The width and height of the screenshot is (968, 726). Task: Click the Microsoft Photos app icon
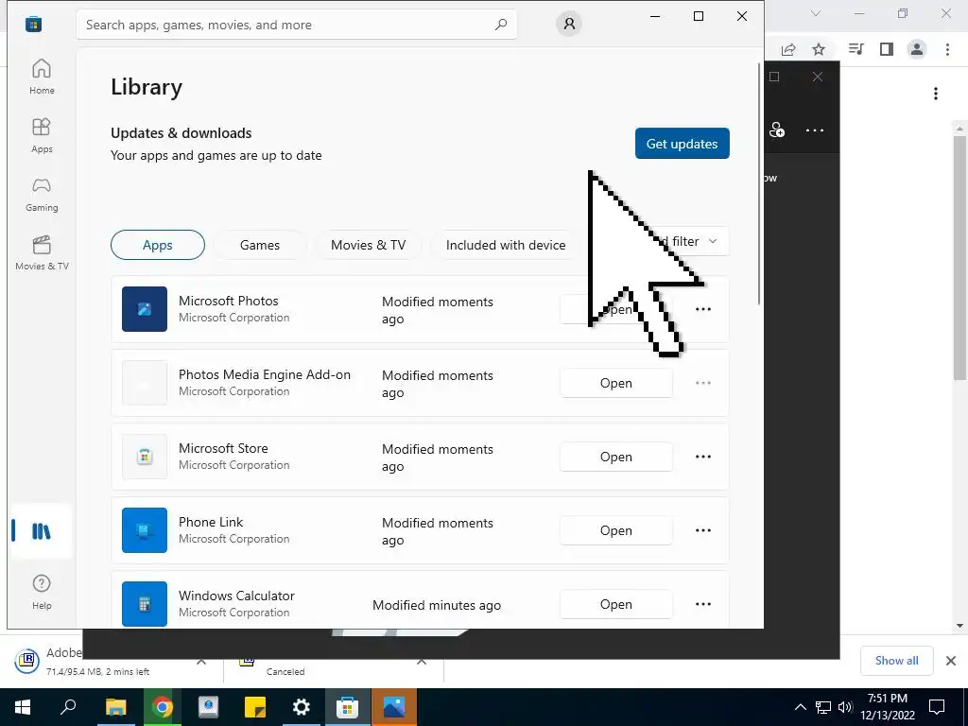tap(145, 309)
